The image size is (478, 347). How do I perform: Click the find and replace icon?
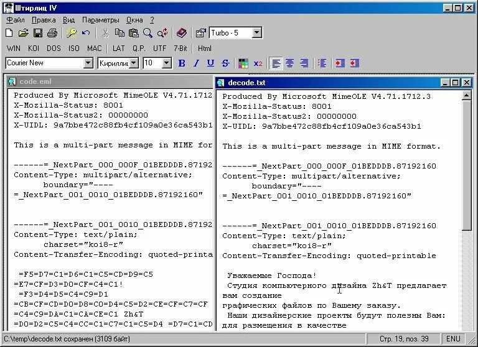pos(162,32)
